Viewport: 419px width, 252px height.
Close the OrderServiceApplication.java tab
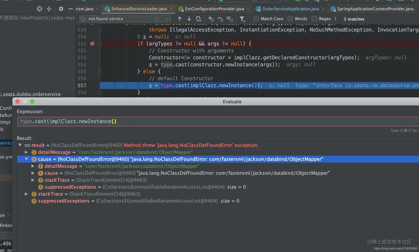323,9
